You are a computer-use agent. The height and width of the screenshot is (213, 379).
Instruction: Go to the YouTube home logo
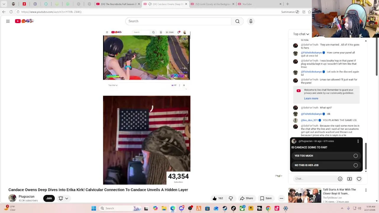click(24, 21)
